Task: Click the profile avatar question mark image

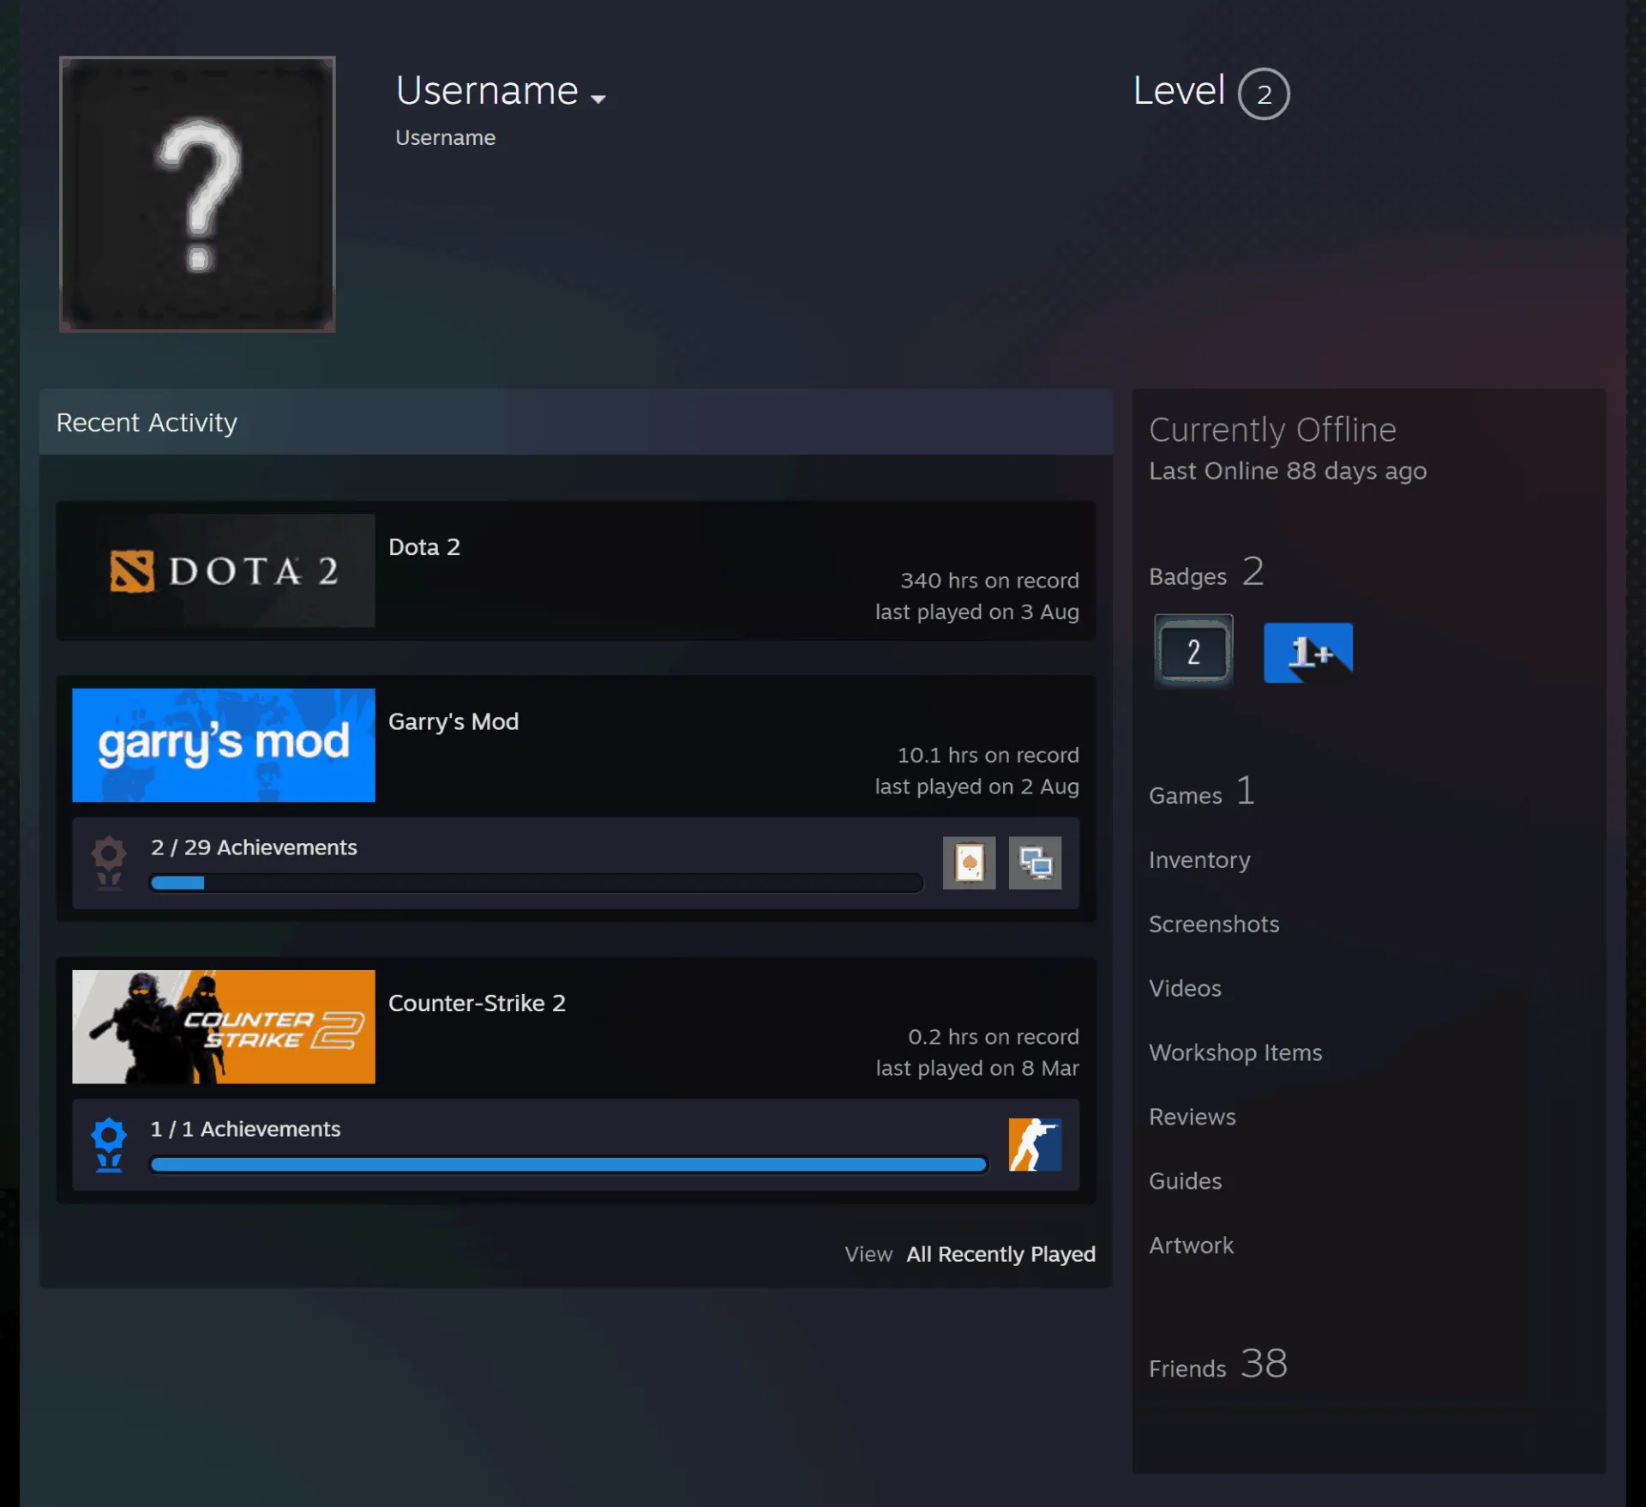Action: (x=197, y=194)
